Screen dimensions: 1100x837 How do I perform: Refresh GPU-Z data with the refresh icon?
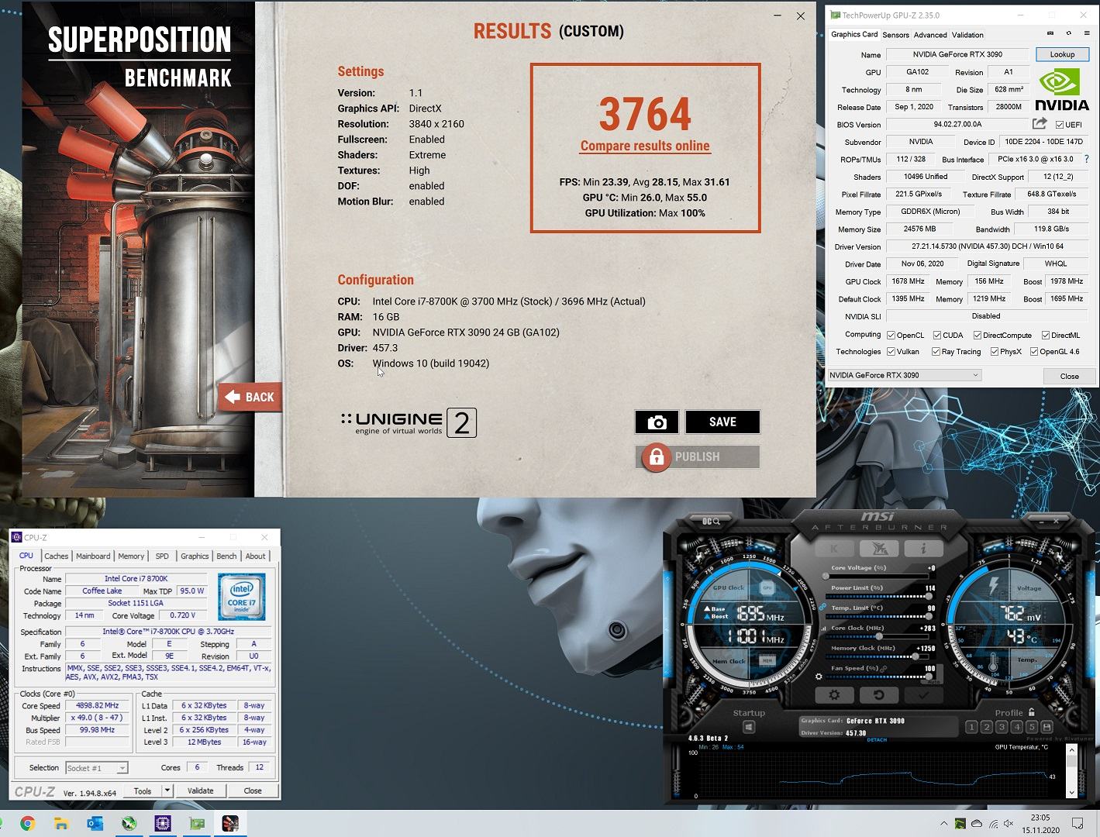click(x=1068, y=34)
